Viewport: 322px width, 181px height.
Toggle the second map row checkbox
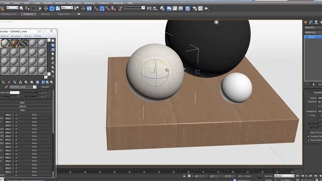[16, 118]
